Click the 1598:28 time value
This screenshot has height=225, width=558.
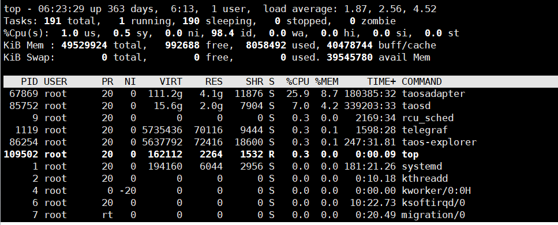pyautogui.click(x=376, y=130)
